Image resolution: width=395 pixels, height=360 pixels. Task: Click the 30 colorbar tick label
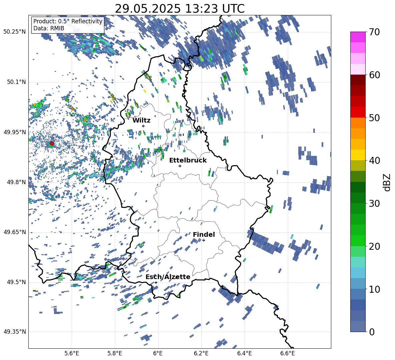(374, 203)
